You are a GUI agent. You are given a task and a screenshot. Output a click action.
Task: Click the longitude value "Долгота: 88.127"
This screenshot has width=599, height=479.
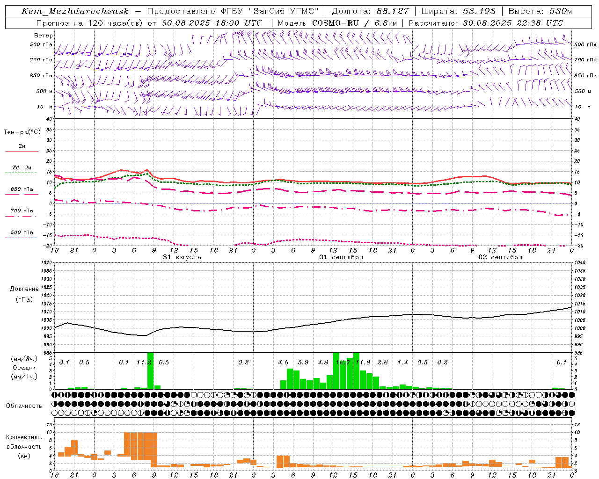click(x=370, y=11)
